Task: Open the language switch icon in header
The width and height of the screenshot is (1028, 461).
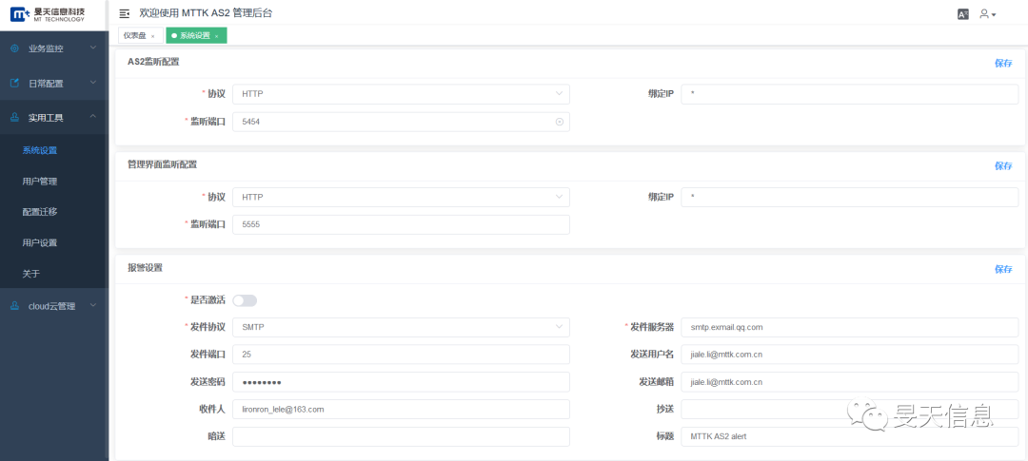Action: coord(963,13)
